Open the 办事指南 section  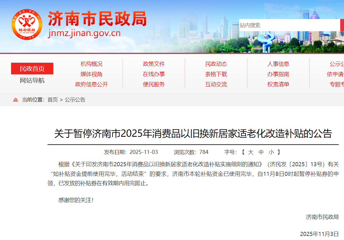coord(278,74)
